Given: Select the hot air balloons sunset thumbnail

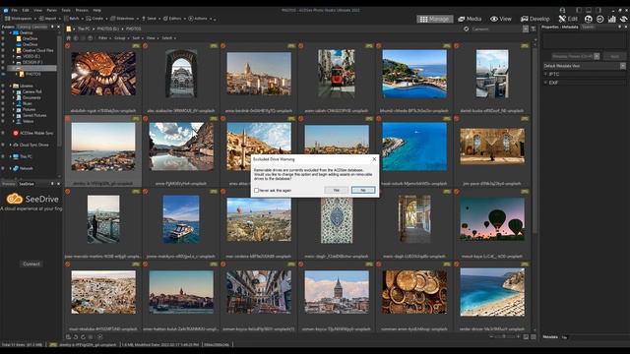Looking at the screenshot, I should point(492,219).
